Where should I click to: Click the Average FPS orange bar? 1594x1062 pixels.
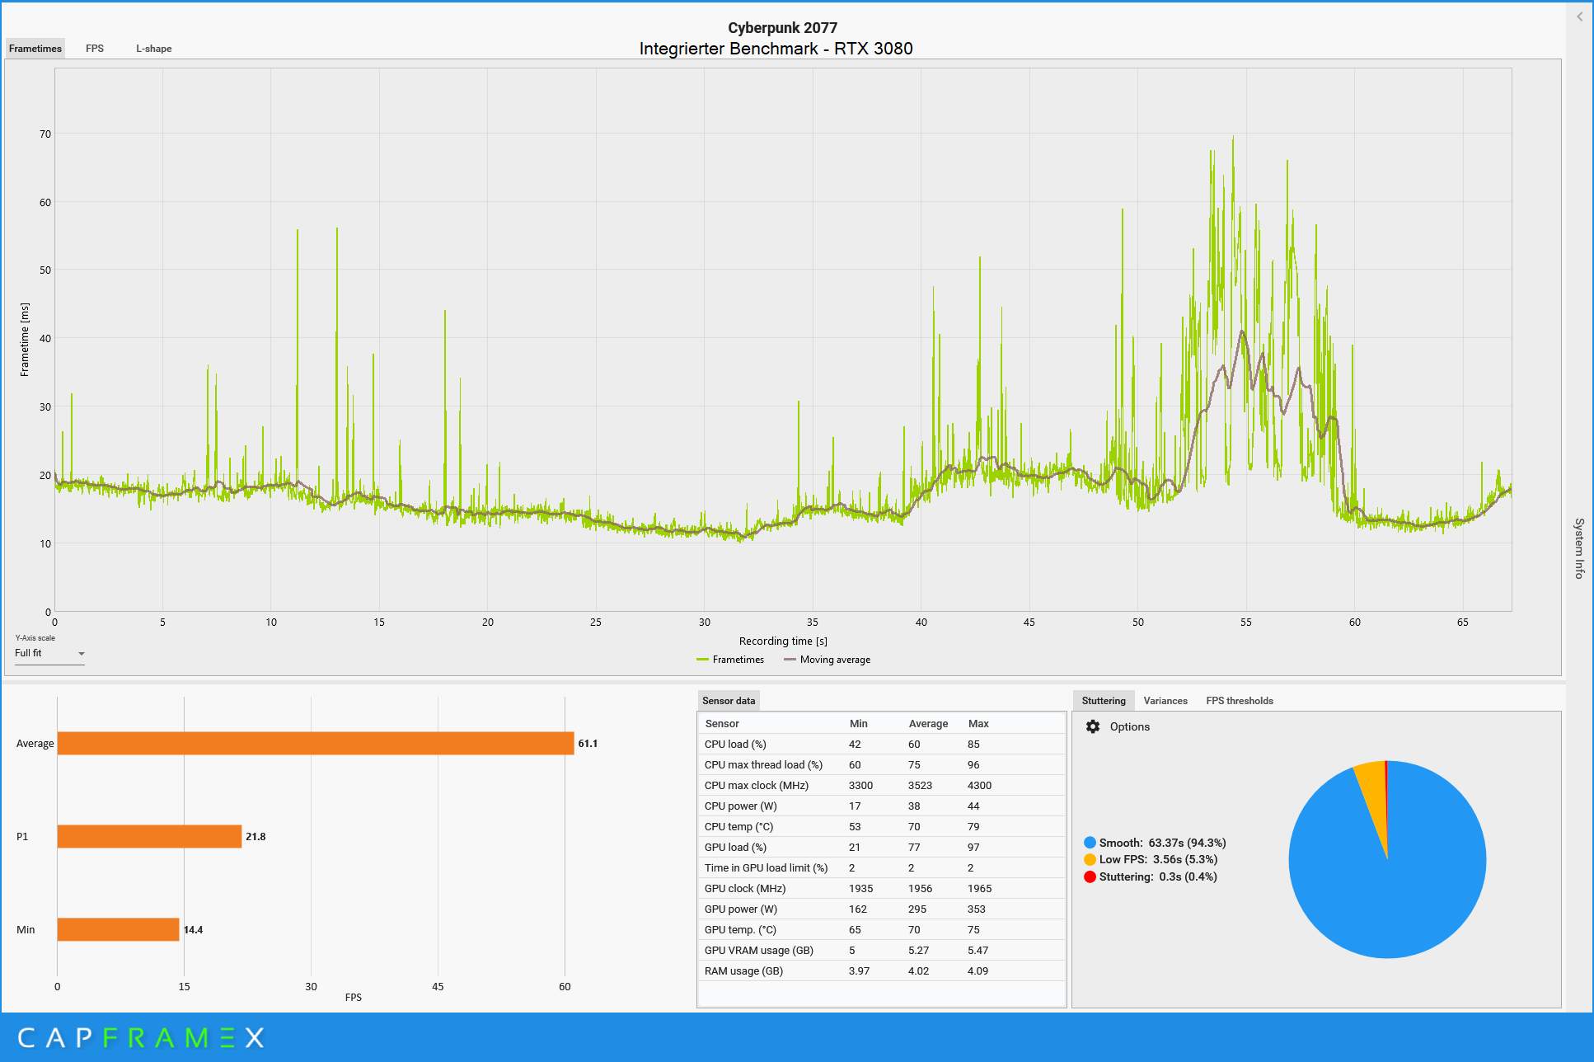[x=315, y=743]
